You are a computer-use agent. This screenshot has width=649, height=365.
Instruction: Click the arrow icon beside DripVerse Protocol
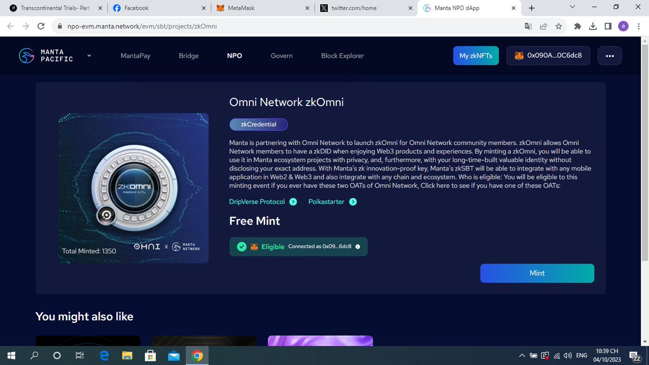click(x=293, y=202)
